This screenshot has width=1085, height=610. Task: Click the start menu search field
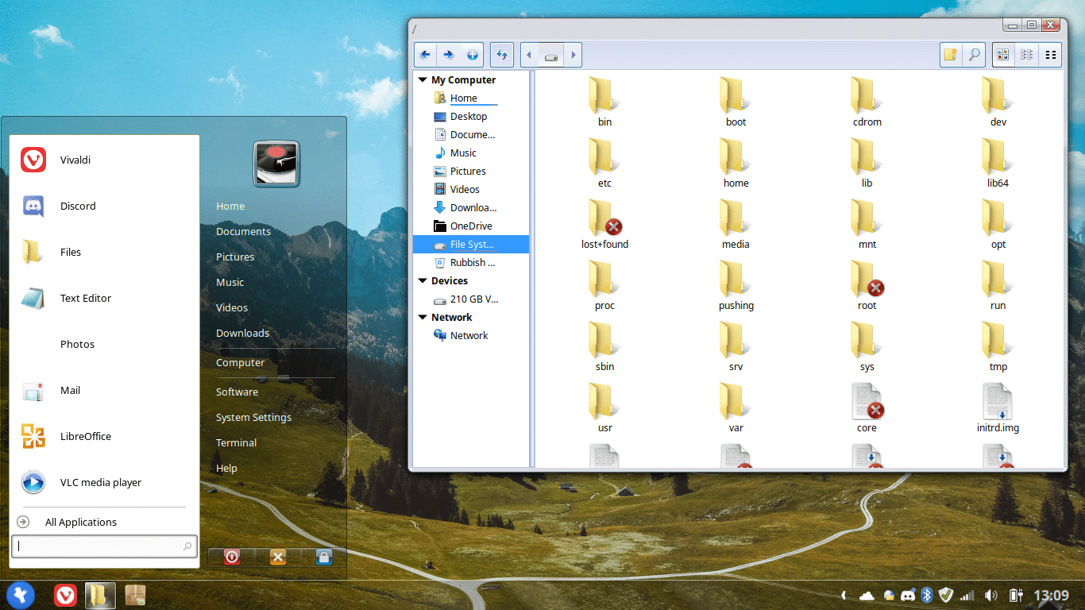pos(104,546)
